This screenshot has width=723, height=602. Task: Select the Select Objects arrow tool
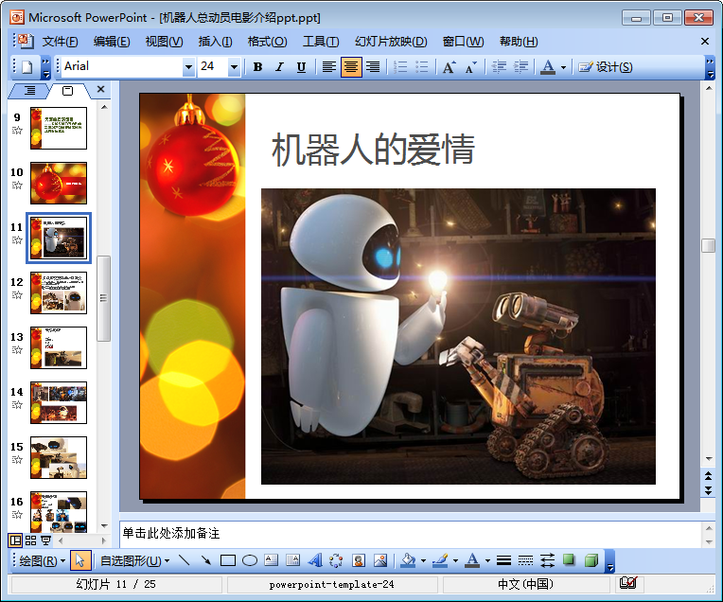80,561
